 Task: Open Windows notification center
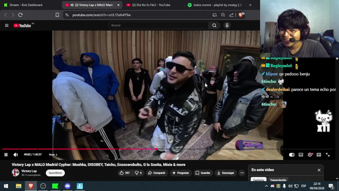(x=331, y=186)
